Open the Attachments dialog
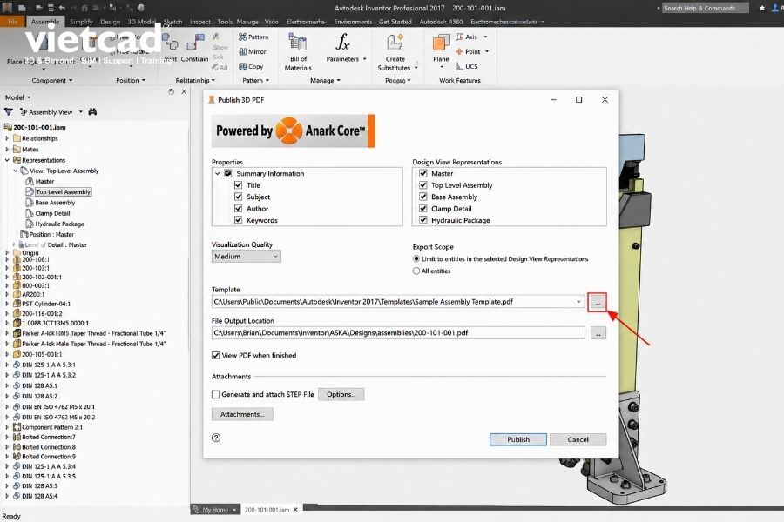 tap(242, 414)
